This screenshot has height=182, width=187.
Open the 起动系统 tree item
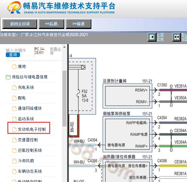26,119
